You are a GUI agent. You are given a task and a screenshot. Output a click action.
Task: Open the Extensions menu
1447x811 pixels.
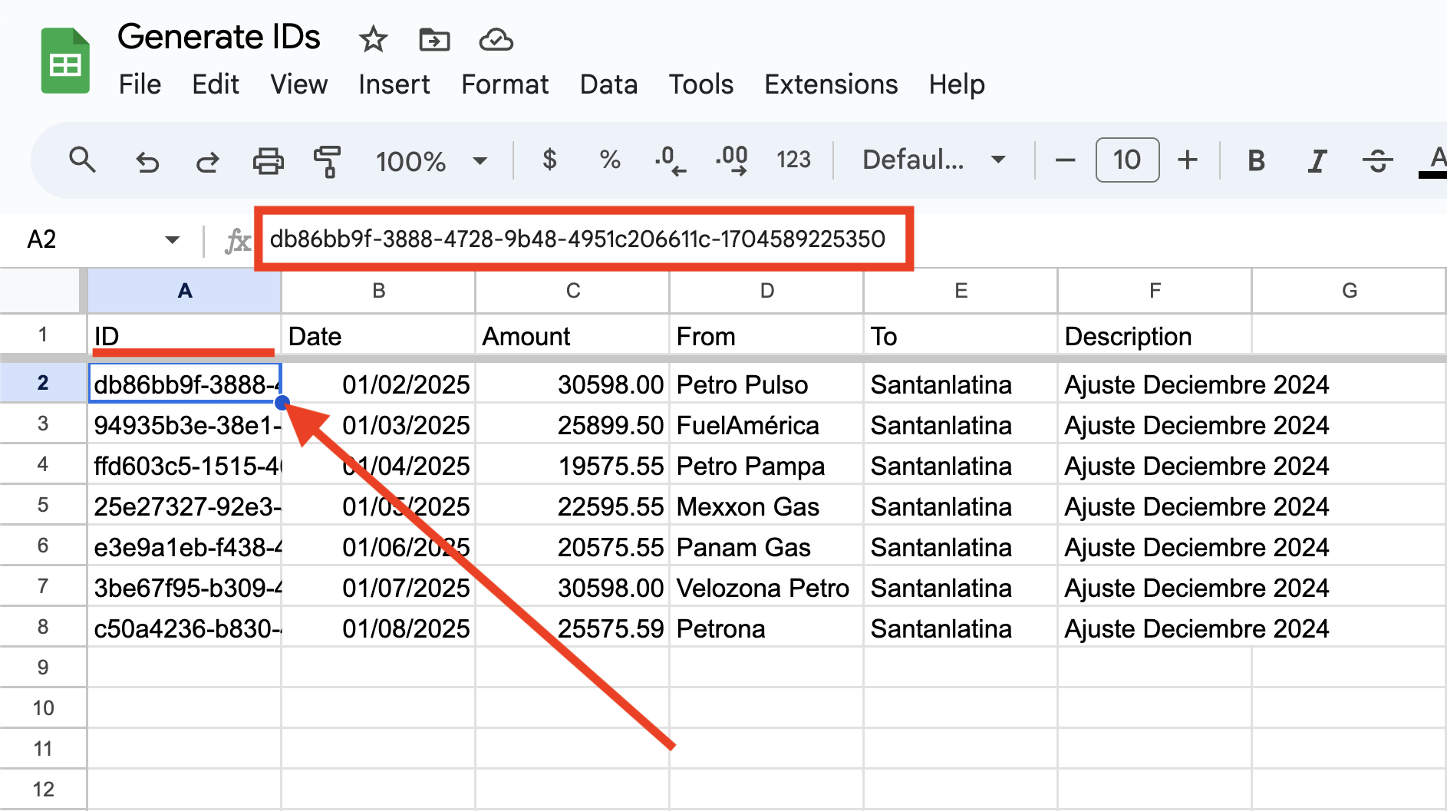point(830,84)
